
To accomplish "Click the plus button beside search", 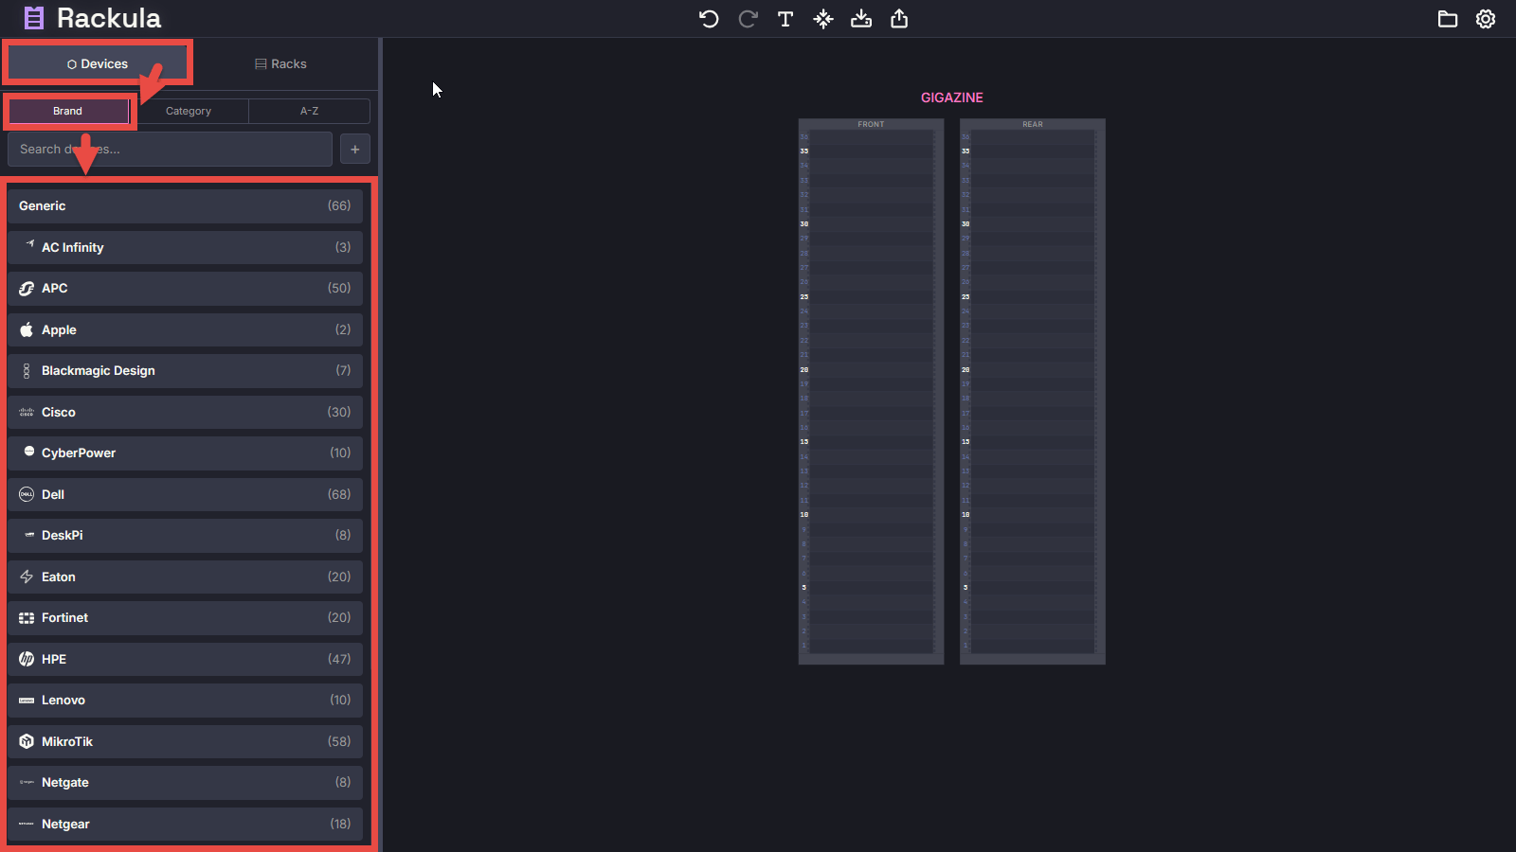I will [355, 150].
